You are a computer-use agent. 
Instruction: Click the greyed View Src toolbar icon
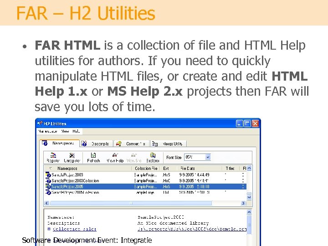tap(134, 155)
